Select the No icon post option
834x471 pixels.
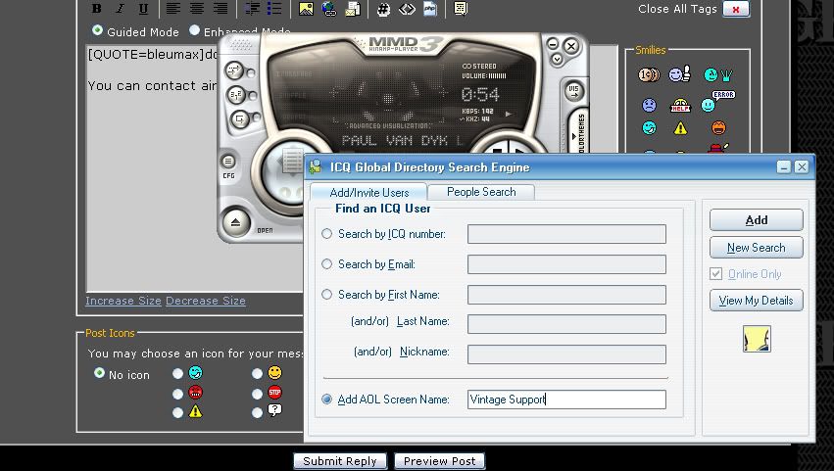(99, 373)
